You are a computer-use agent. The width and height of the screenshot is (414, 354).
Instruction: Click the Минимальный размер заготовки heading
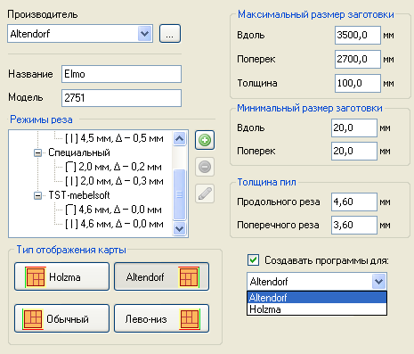(310, 108)
